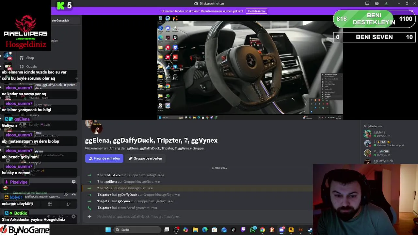Expand input device chevron beside microphone
Image resolution: width=418 pixels, height=235 pixels.
pos(54,216)
